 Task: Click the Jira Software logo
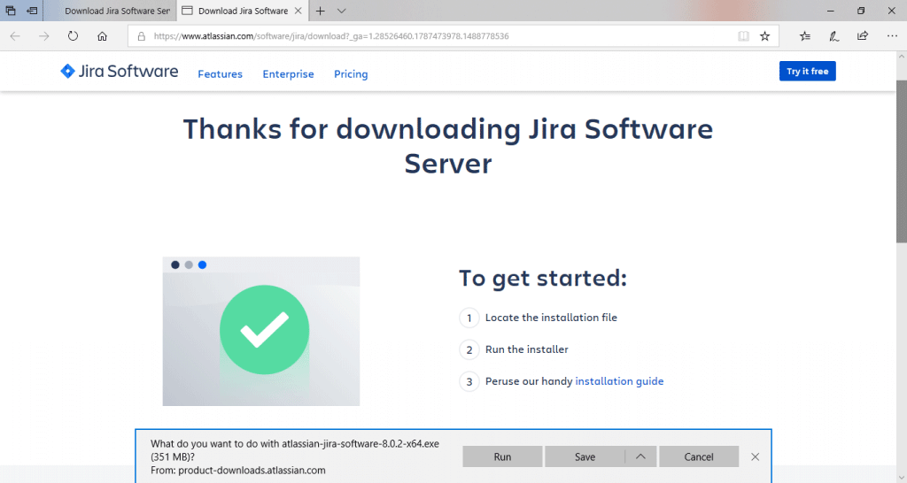click(x=120, y=71)
